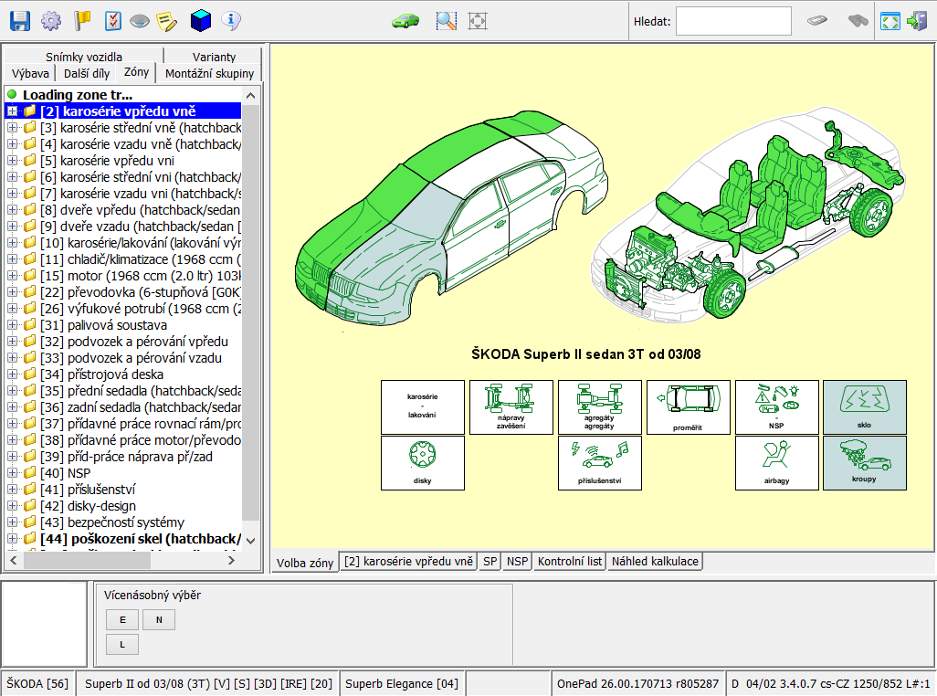Viewport: 937px width, 696px height.
Task: Select the 'disky' wheel zone tile
Action: click(x=423, y=463)
